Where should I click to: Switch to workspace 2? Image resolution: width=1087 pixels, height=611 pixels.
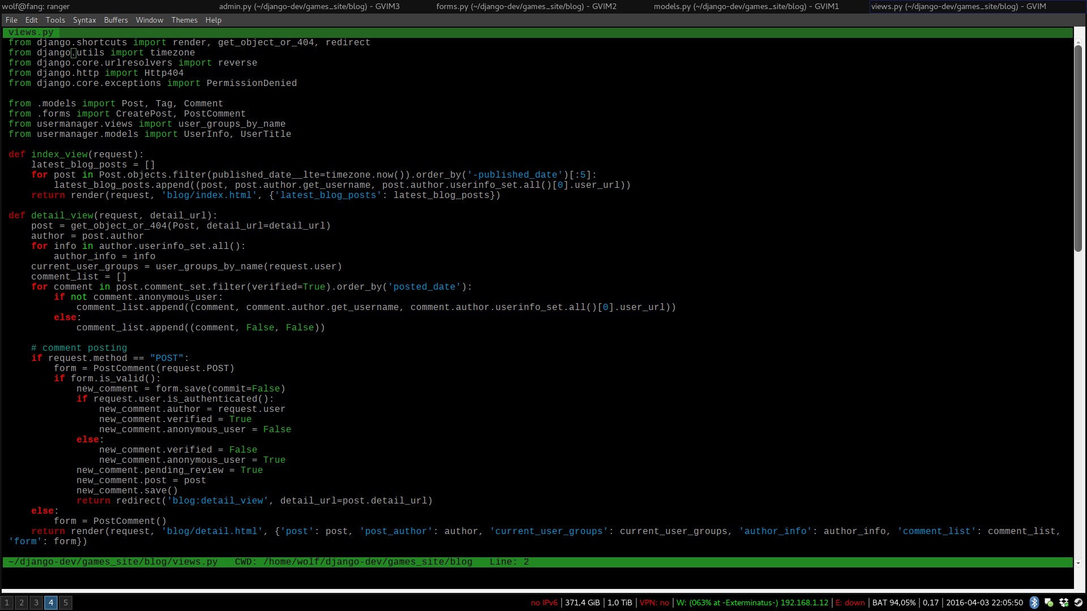click(x=22, y=603)
